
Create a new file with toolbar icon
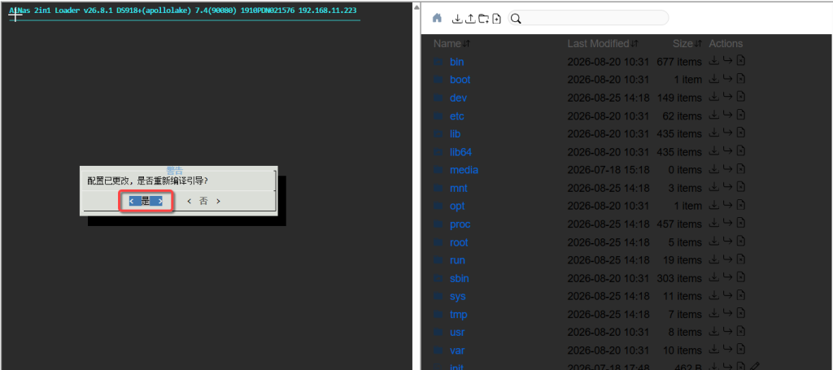point(497,19)
